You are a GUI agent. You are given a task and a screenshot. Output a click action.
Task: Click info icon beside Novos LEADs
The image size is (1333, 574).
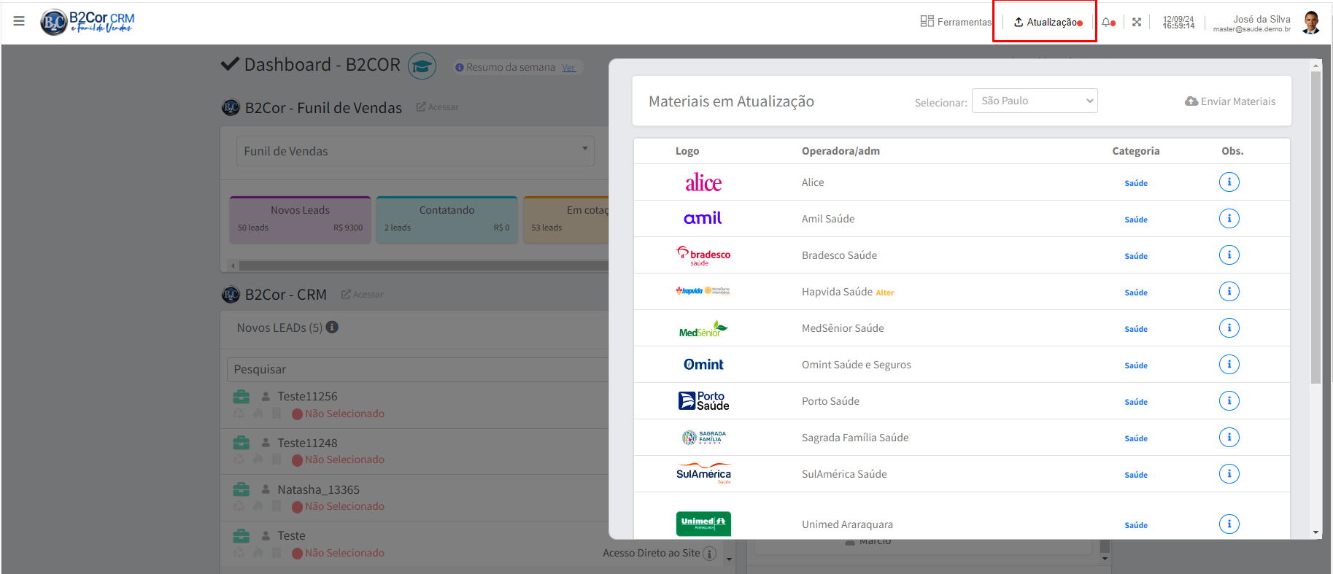(x=332, y=327)
